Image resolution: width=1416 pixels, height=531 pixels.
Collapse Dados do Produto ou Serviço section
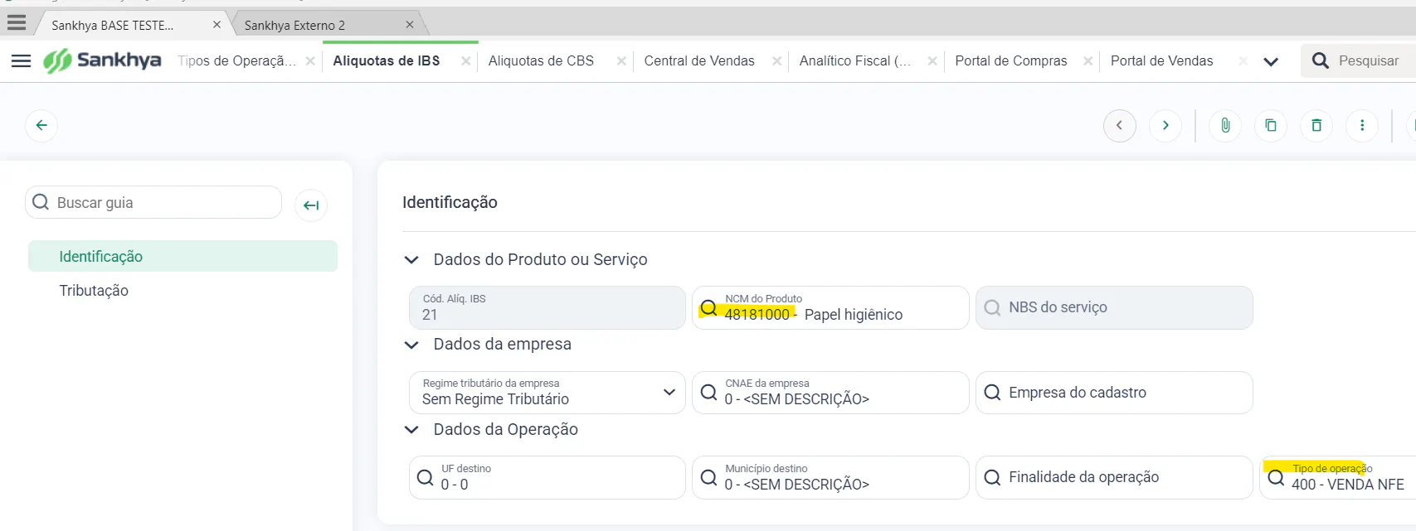(411, 260)
